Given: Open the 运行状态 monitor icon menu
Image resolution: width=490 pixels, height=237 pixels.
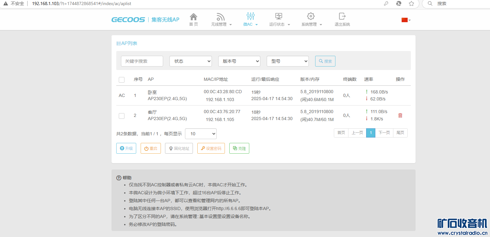Looking at the screenshot, I should coord(279,16).
